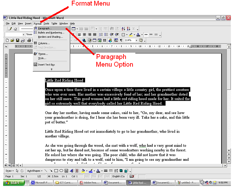Toggle TRK track changes indicator
This screenshot has height=188, width=233.
[94, 176]
